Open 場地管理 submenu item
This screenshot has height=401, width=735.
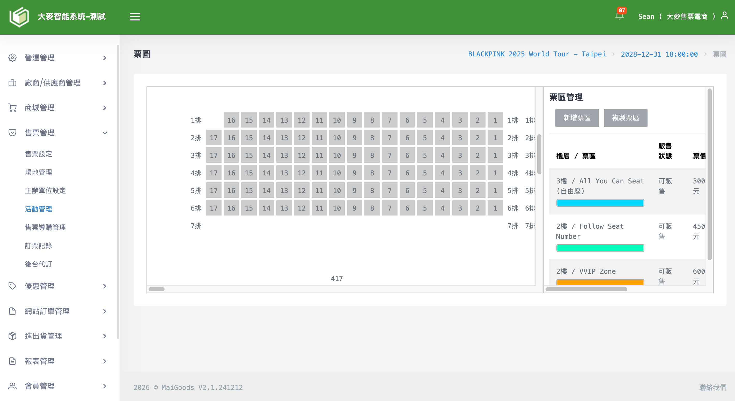pos(39,172)
